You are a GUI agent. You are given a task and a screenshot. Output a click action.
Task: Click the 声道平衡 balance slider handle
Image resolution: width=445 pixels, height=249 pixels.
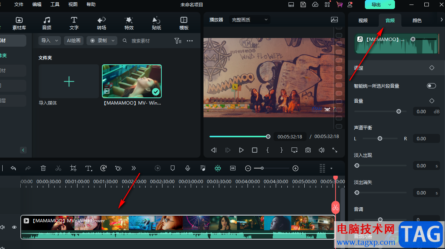click(x=380, y=138)
